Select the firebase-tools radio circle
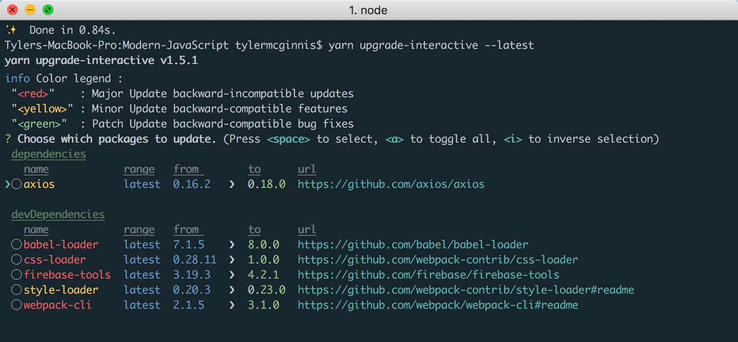This screenshot has height=342, width=738. (x=17, y=275)
